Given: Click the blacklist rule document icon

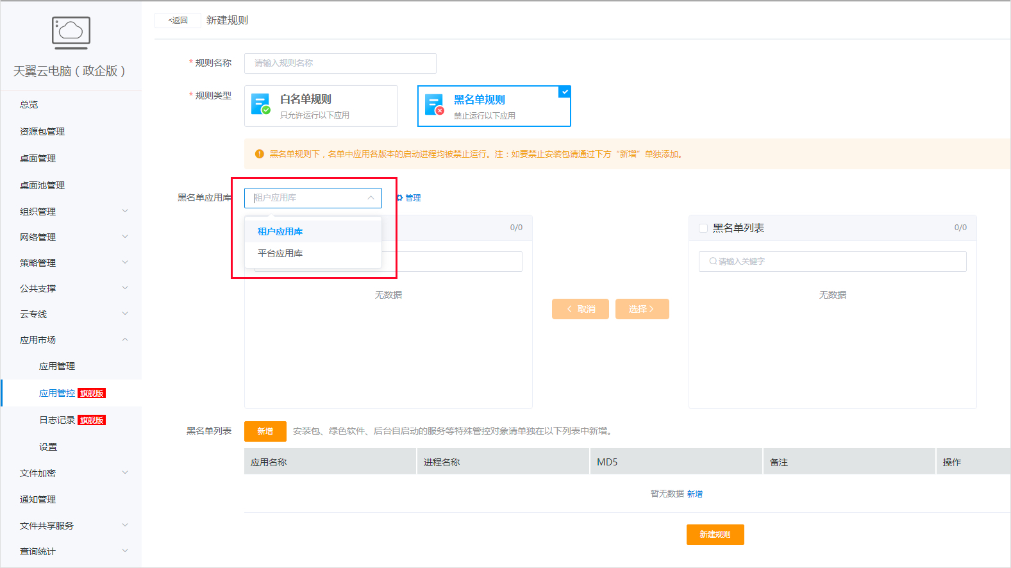Looking at the screenshot, I should click(x=434, y=105).
